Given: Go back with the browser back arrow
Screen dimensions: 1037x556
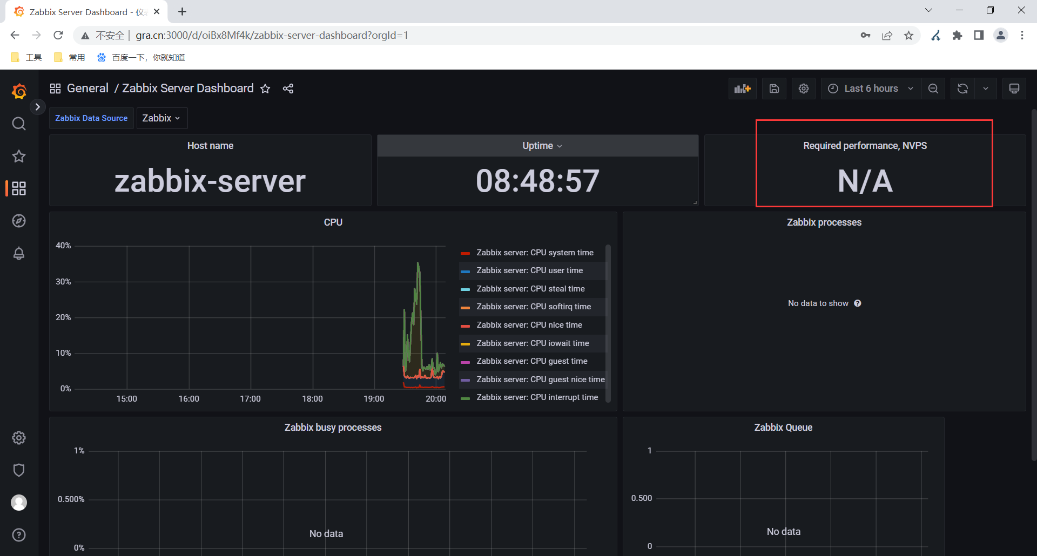Looking at the screenshot, I should [x=15, y=36].
